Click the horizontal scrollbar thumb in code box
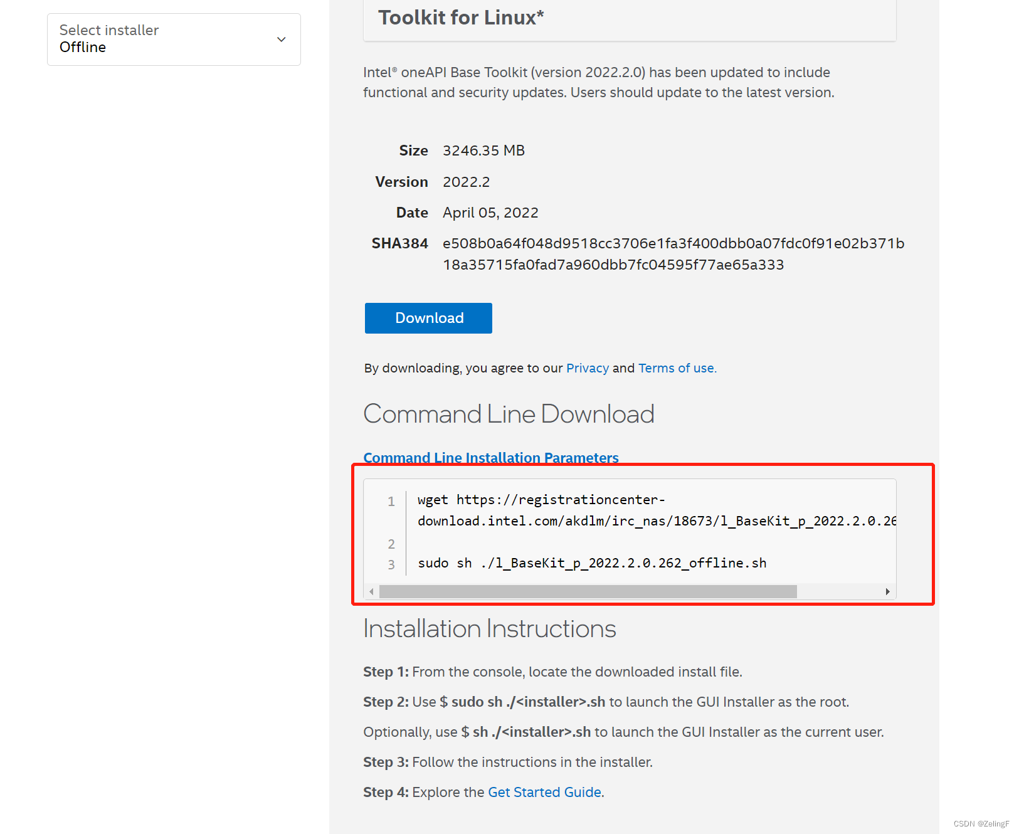The height and width of the screenshot is (834, 1019). [588, 591]
